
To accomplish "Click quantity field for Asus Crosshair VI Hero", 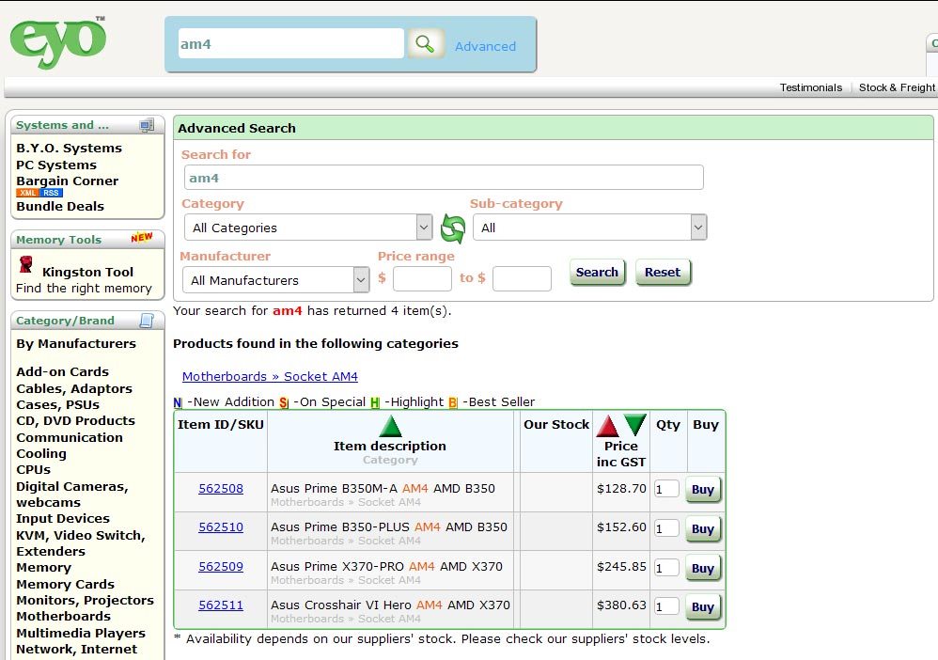I will point(666,606).
